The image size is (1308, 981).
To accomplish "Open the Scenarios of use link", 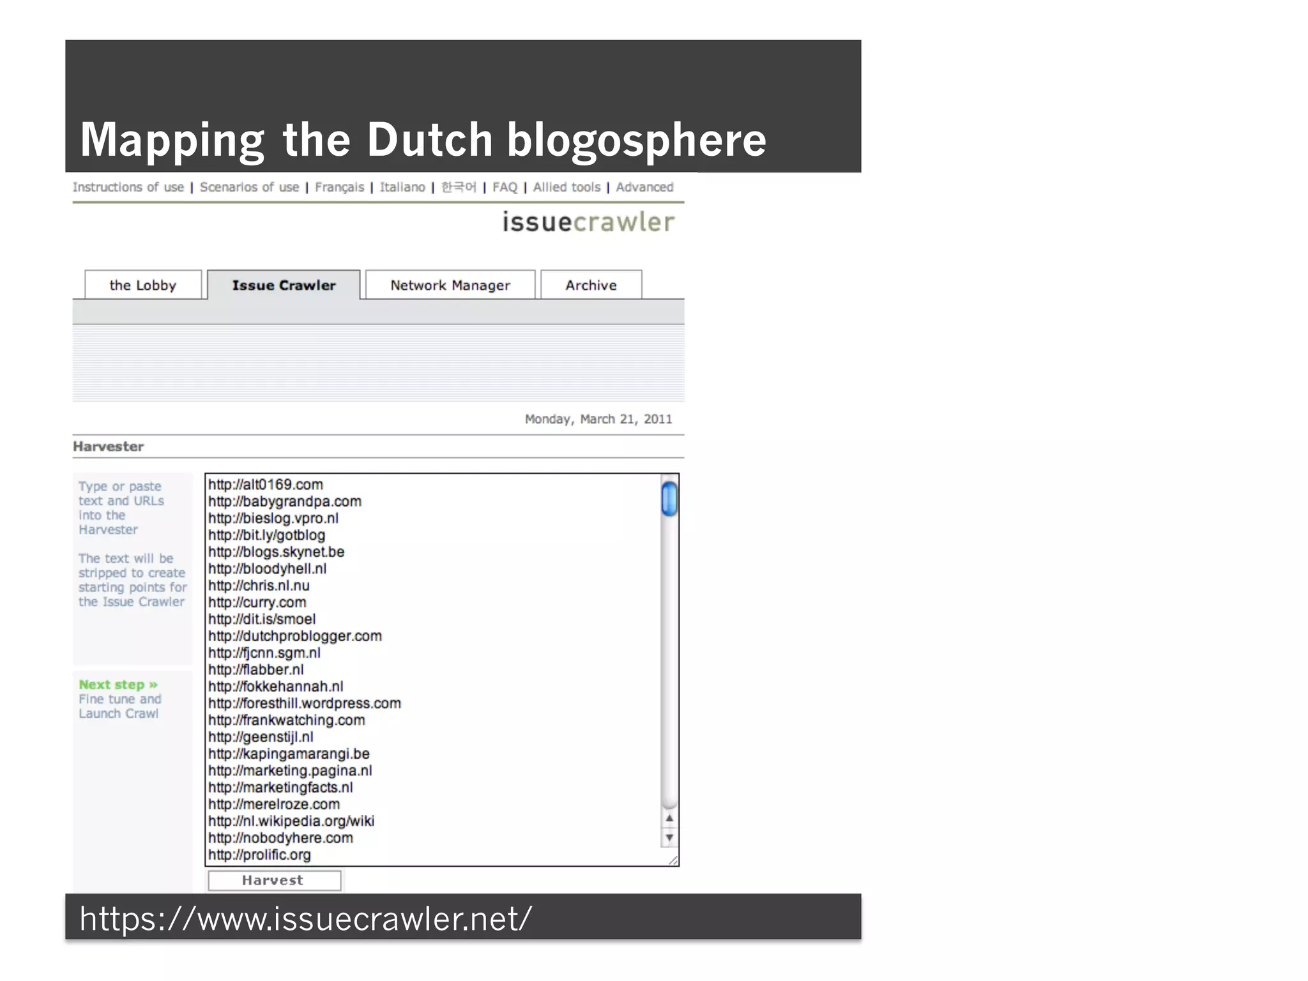I will [249, 187].
